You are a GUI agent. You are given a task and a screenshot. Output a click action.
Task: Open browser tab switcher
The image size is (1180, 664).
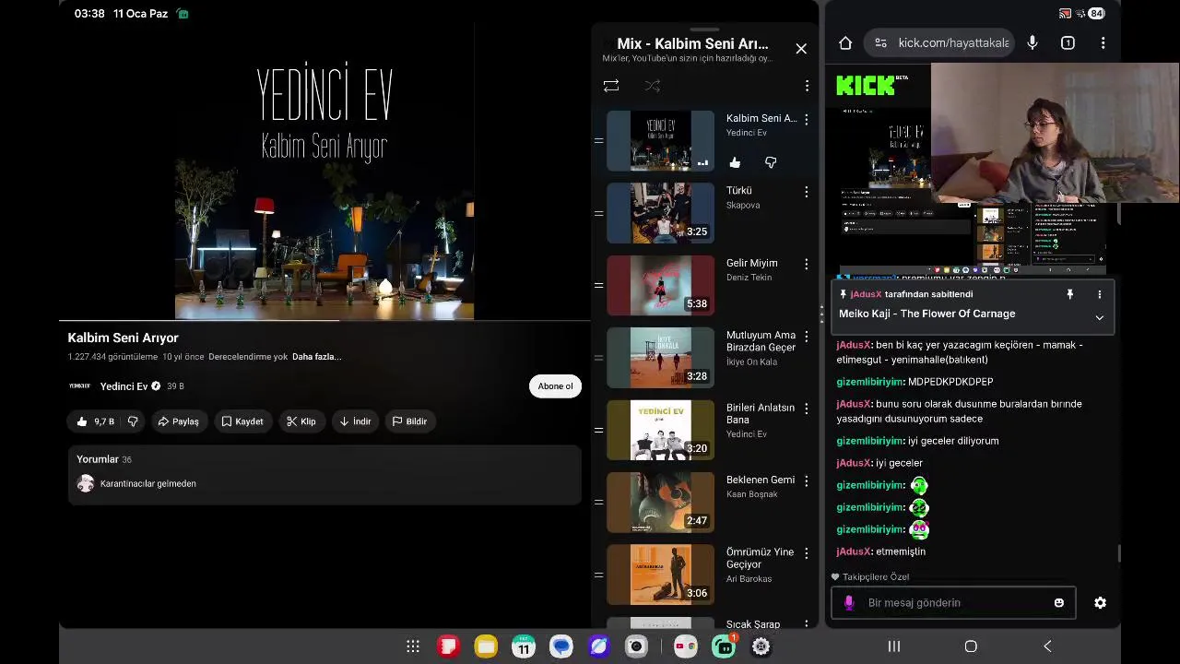point(1068,42)
